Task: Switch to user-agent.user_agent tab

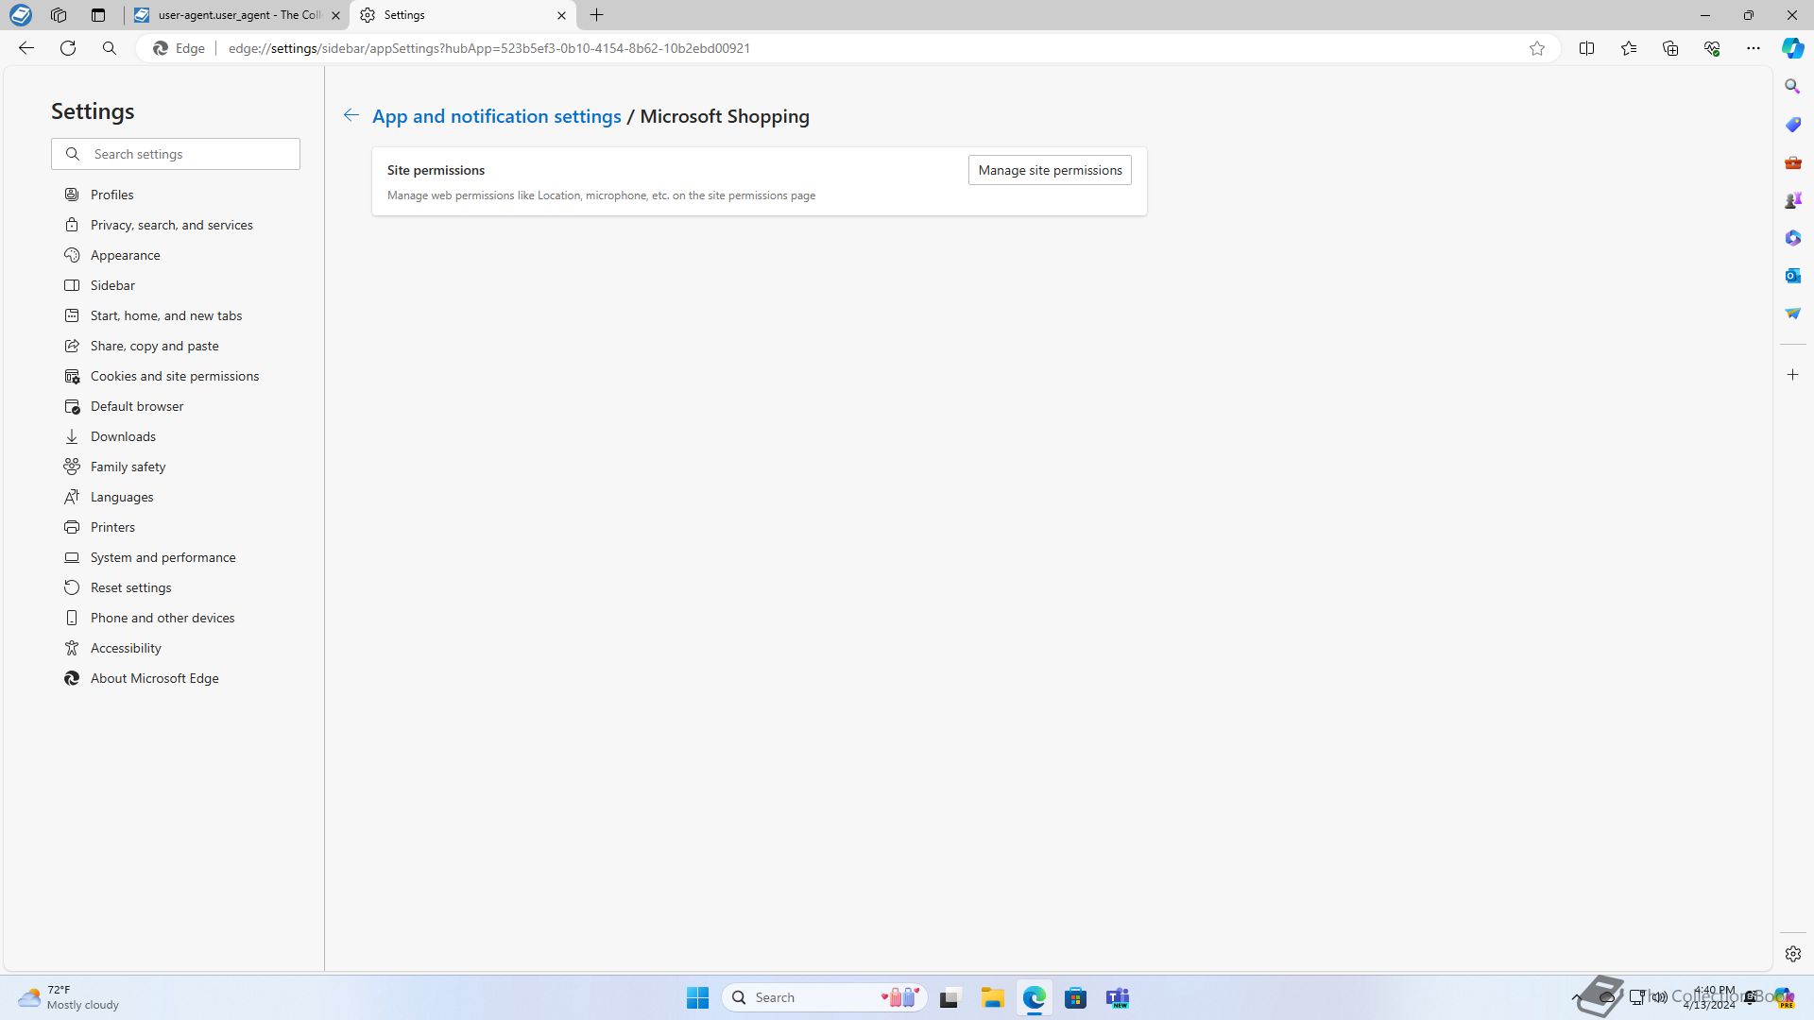Action: [236, 15]
